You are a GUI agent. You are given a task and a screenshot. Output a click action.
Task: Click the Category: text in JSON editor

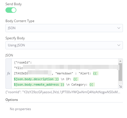pos(79,84)
